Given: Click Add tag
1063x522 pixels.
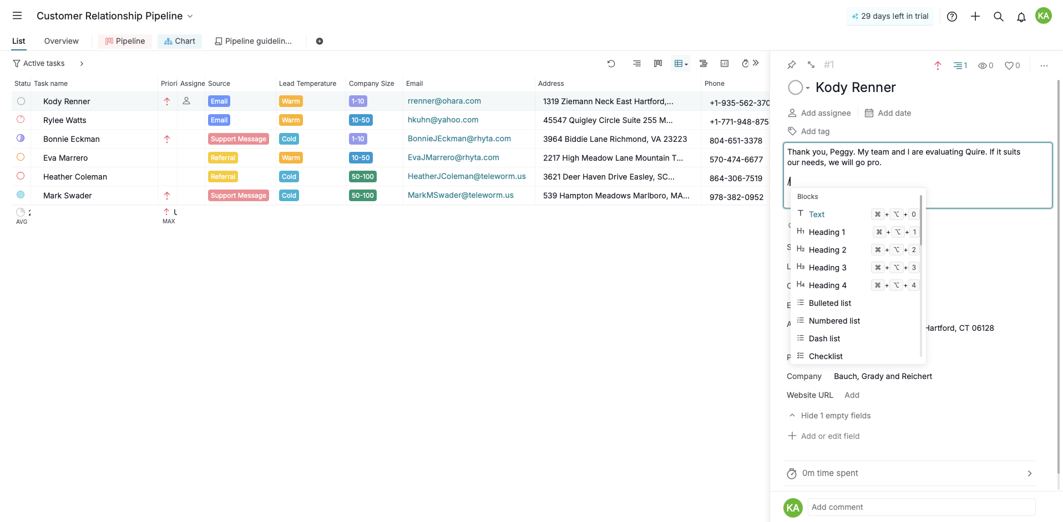Looking at the screenshot, I should (809, 131).
